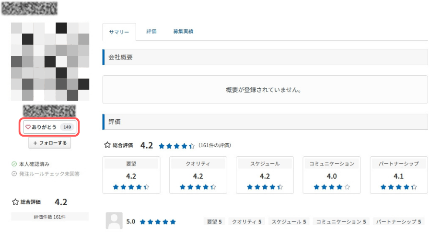Click the 要望 4.2 rating card
This screenshot has width=432, height=232.
click(131, 175)
